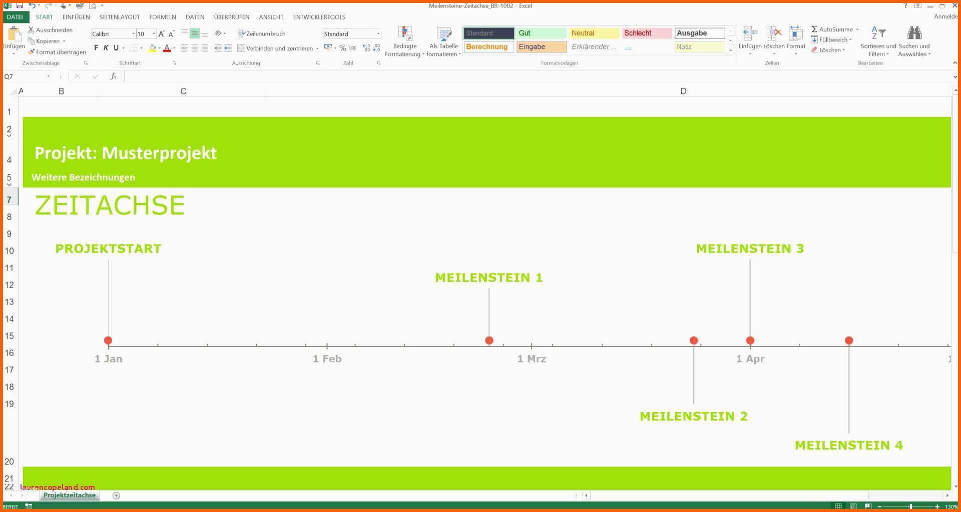Decrease the indent
961x512 pixels.
(x=218, y=48)
